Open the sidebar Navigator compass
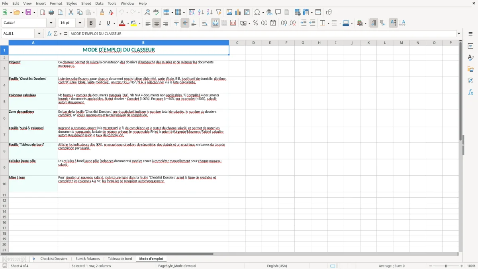The width and height of the screenshot is (478, 269). pos(470,81)
